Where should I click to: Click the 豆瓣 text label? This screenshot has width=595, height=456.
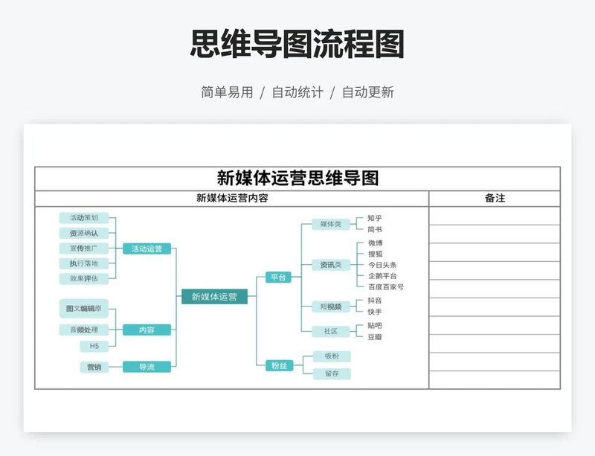[x=375, y=337]
